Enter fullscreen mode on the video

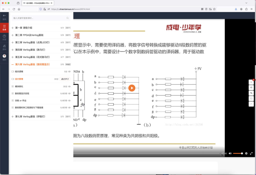[x=251, y=153]
